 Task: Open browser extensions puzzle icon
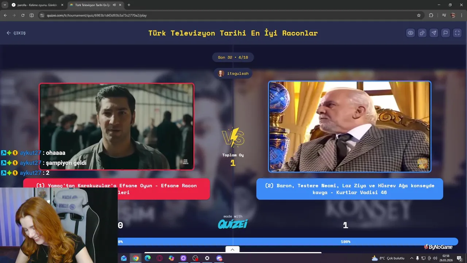(x=431, y=15)
